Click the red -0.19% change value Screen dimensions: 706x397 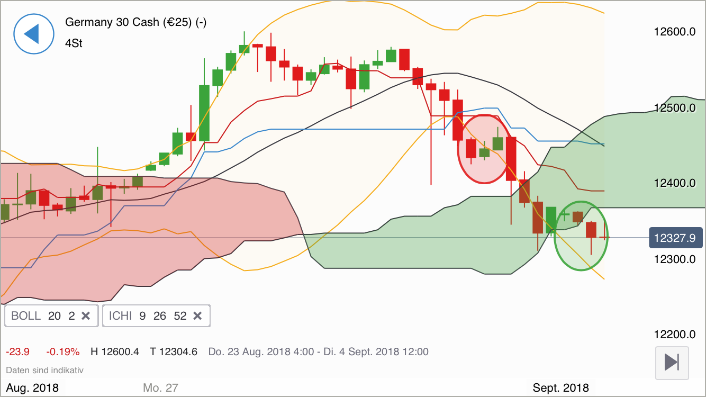(63, 351)
